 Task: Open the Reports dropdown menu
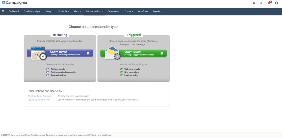pyautogui.click(x=157, y=11)
